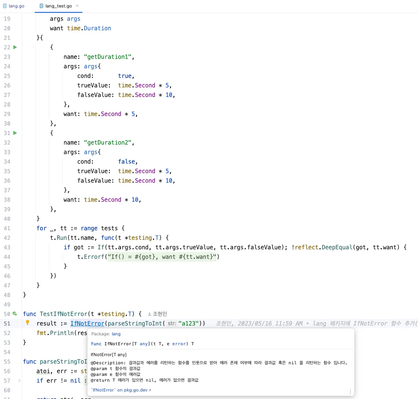
Task: Click the range keyword on line 41
Action: click(89, 228)
